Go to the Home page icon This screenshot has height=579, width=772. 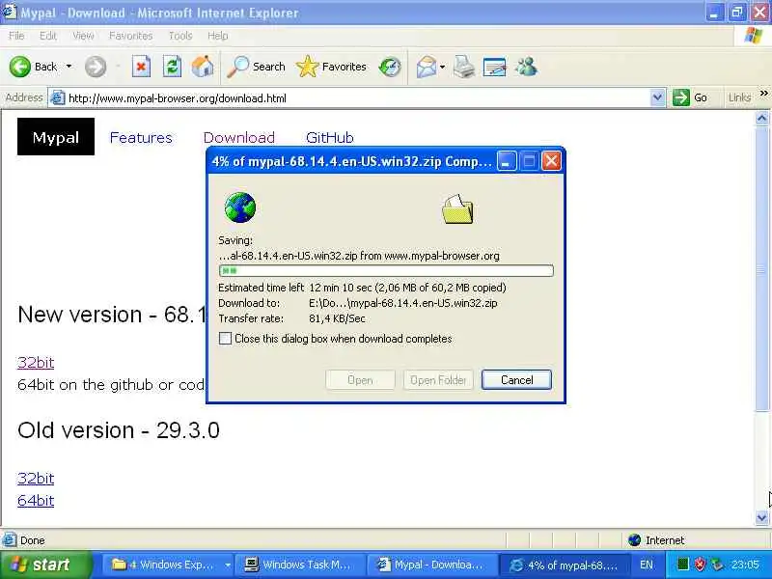pos(203,67)
